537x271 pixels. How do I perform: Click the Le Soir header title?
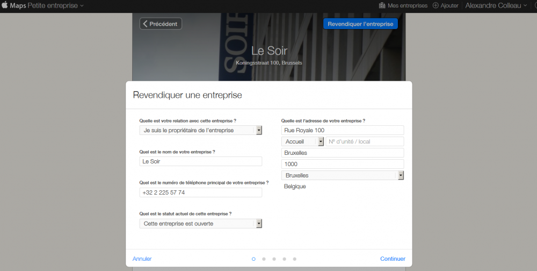click(269, 51)
